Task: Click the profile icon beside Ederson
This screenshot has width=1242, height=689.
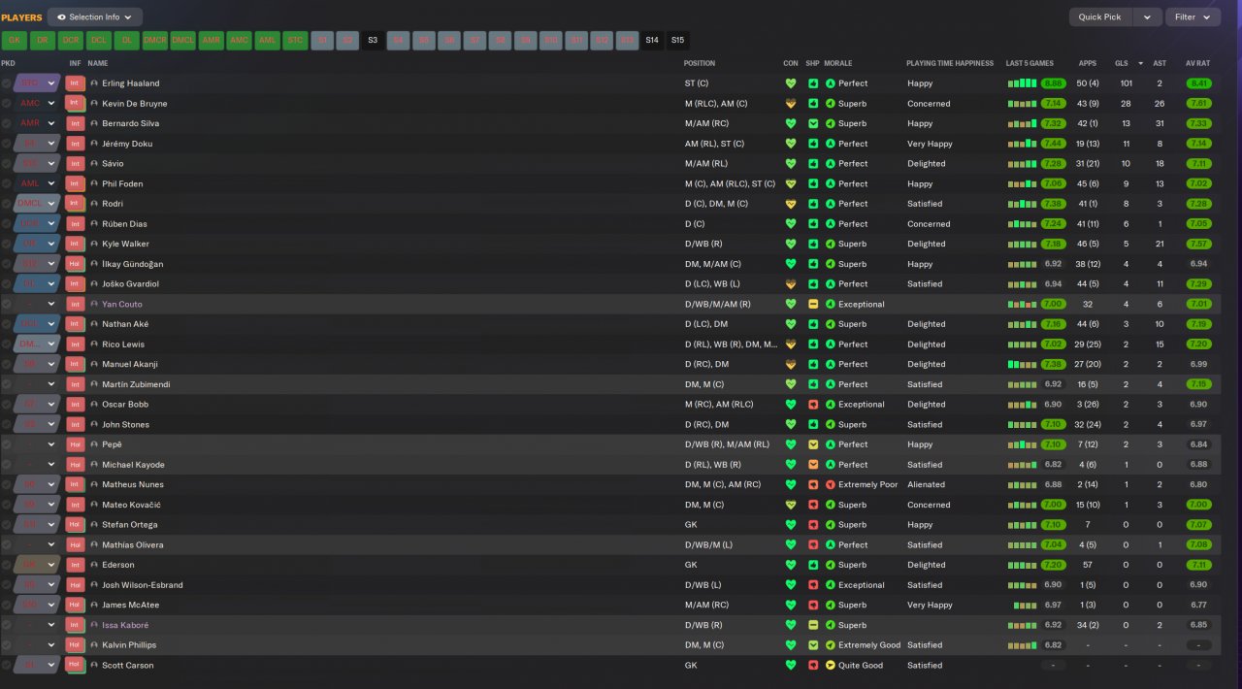Action: tap(94, 565)
